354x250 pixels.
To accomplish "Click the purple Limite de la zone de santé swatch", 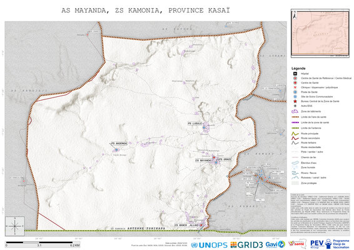I will (x=295, y=122).
